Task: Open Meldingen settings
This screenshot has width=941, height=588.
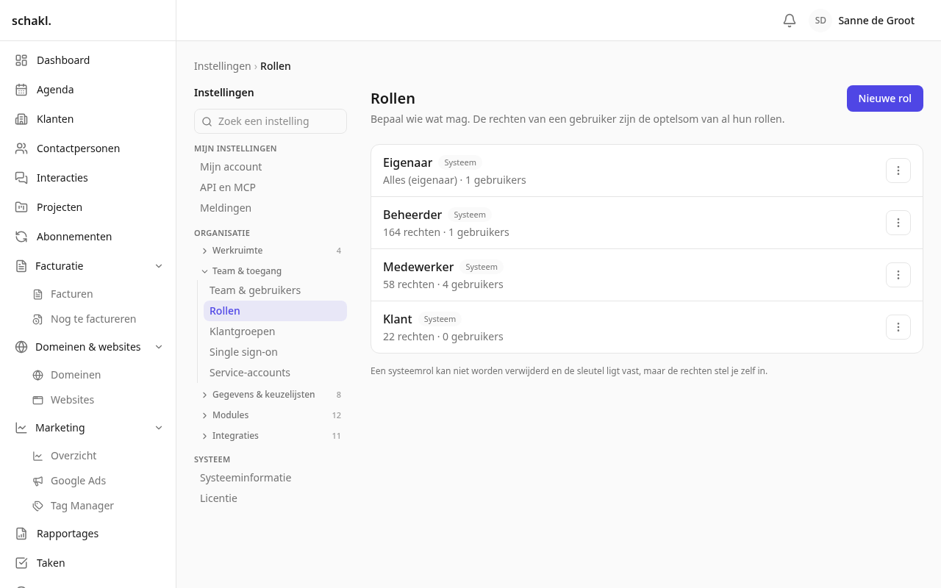Action: tap(271, 208)
